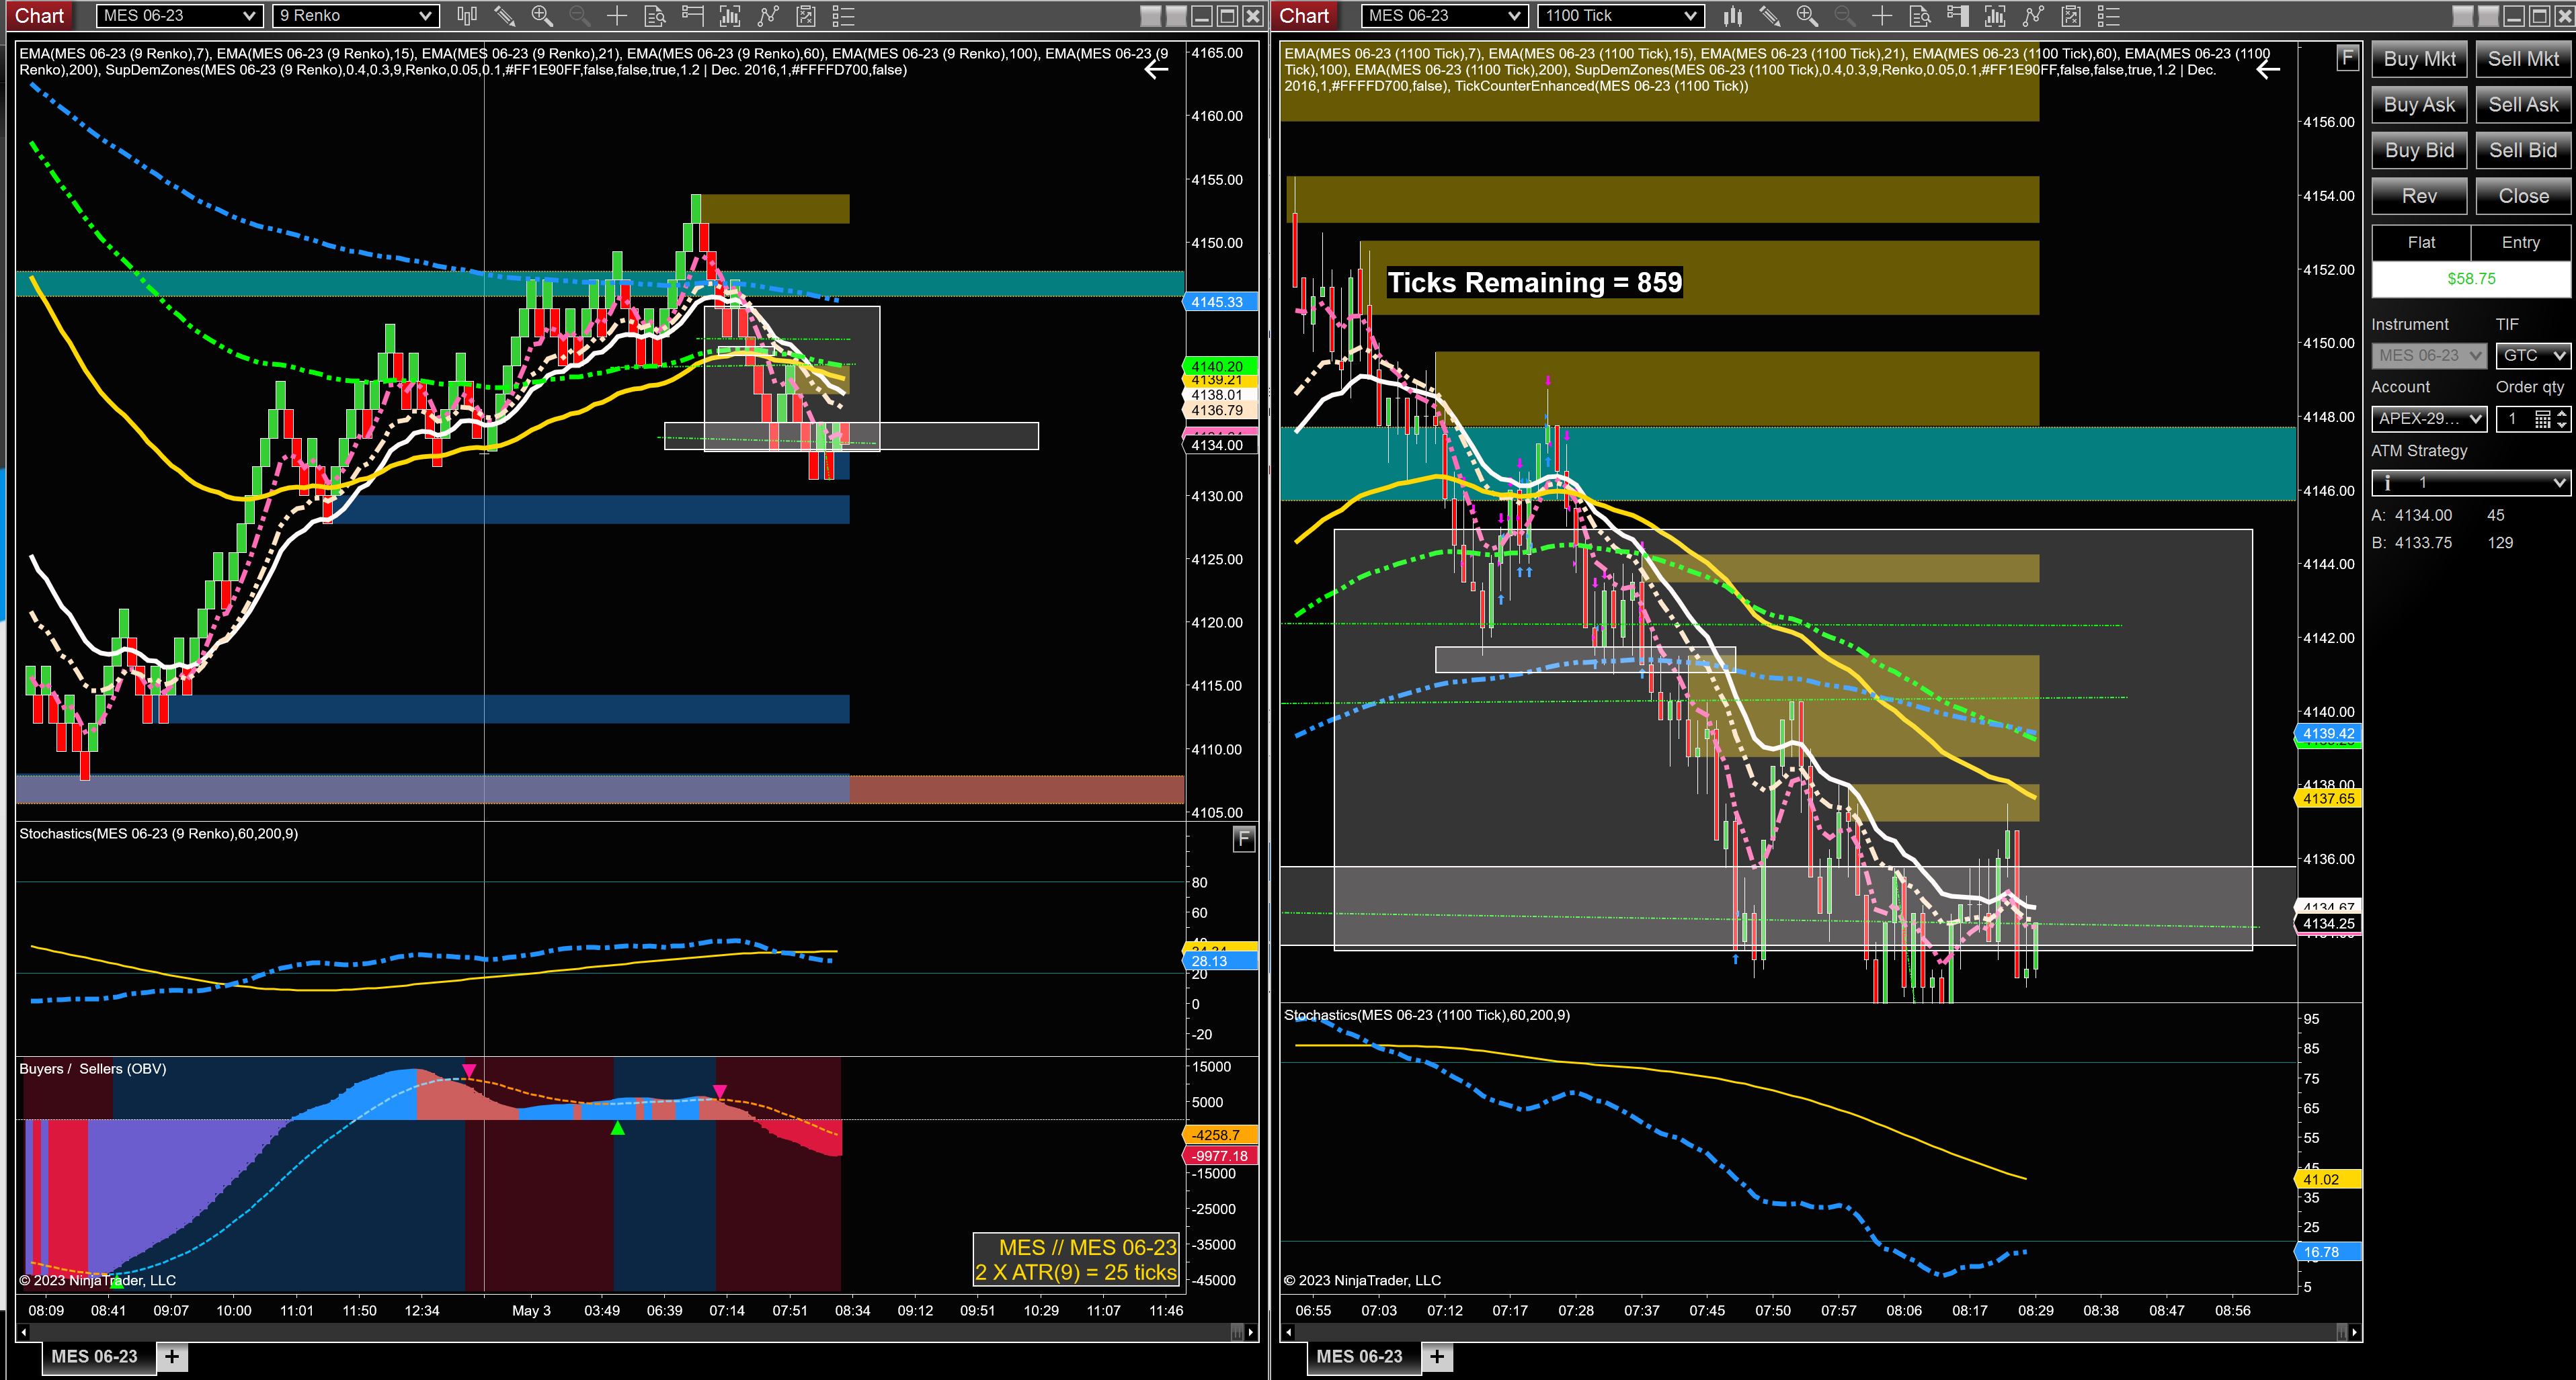
Task: Open the 9 Renko interval dropdown
Action: coord(356,15)
